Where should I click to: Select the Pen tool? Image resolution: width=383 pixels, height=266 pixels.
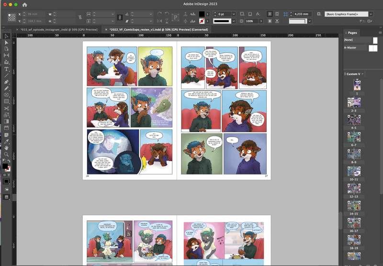6,82
